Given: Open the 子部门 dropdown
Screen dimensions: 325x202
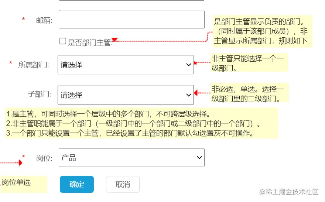Looking at the screenshot, I should (126, 95).
